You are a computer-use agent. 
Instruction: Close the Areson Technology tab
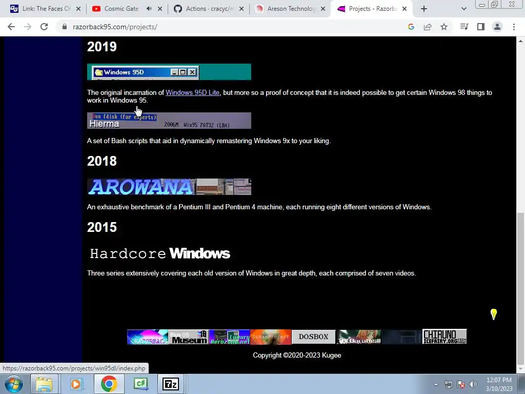pos(323,9)
